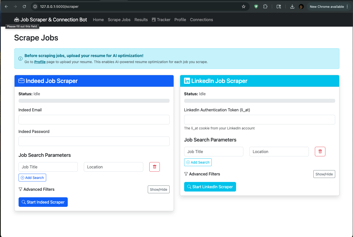
Task: Open the Connections nav item
Action: (201, 20)
